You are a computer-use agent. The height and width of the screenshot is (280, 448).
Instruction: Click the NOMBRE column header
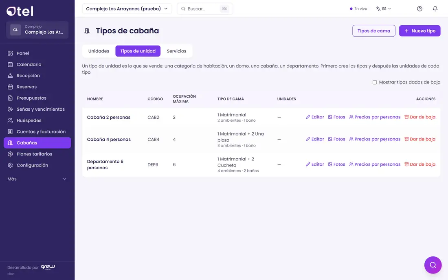tap(95, 99)
